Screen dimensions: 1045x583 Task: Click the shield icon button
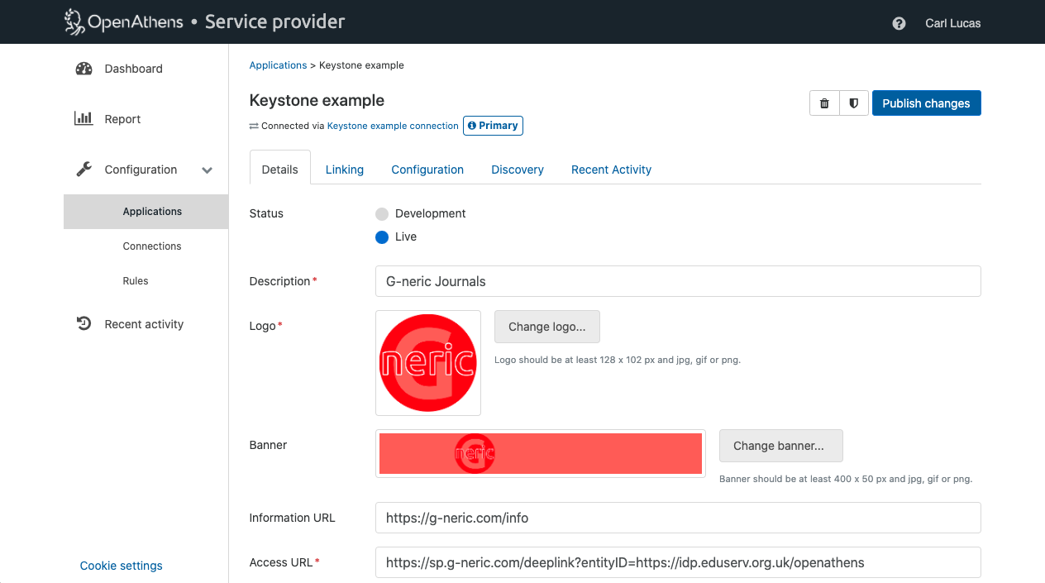[853, 103]
